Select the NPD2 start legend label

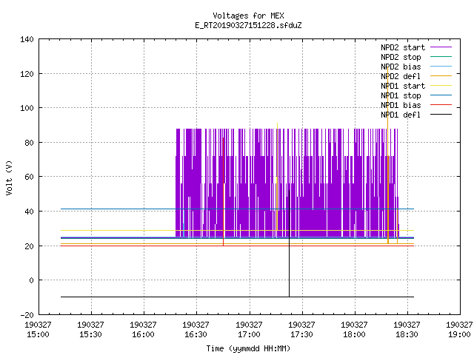pyautogui.click(x=403, y=47)
